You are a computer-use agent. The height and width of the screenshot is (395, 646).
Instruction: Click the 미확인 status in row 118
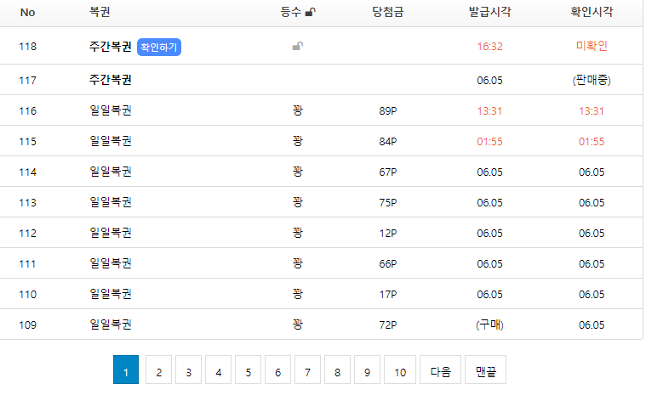pos(592,46)
